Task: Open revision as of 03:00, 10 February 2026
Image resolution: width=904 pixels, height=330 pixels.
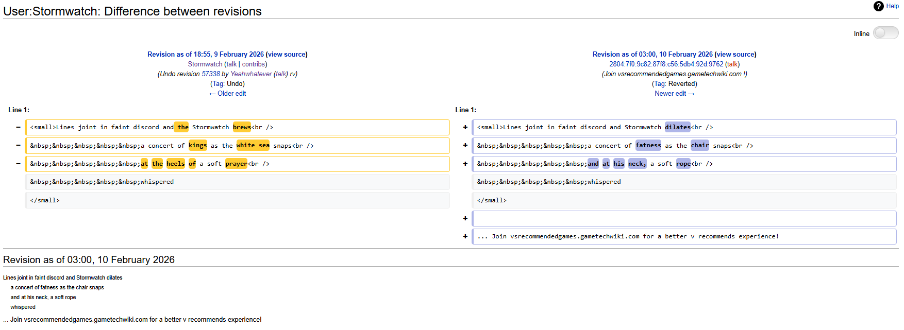Action: 652,54
